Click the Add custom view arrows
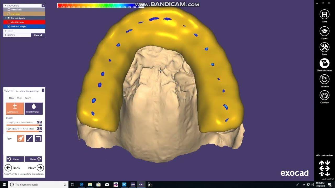This screenshot has width=335, height=188. 324,168
